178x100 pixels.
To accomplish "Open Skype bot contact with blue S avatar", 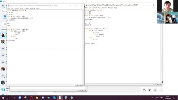I will coord(3,89).
